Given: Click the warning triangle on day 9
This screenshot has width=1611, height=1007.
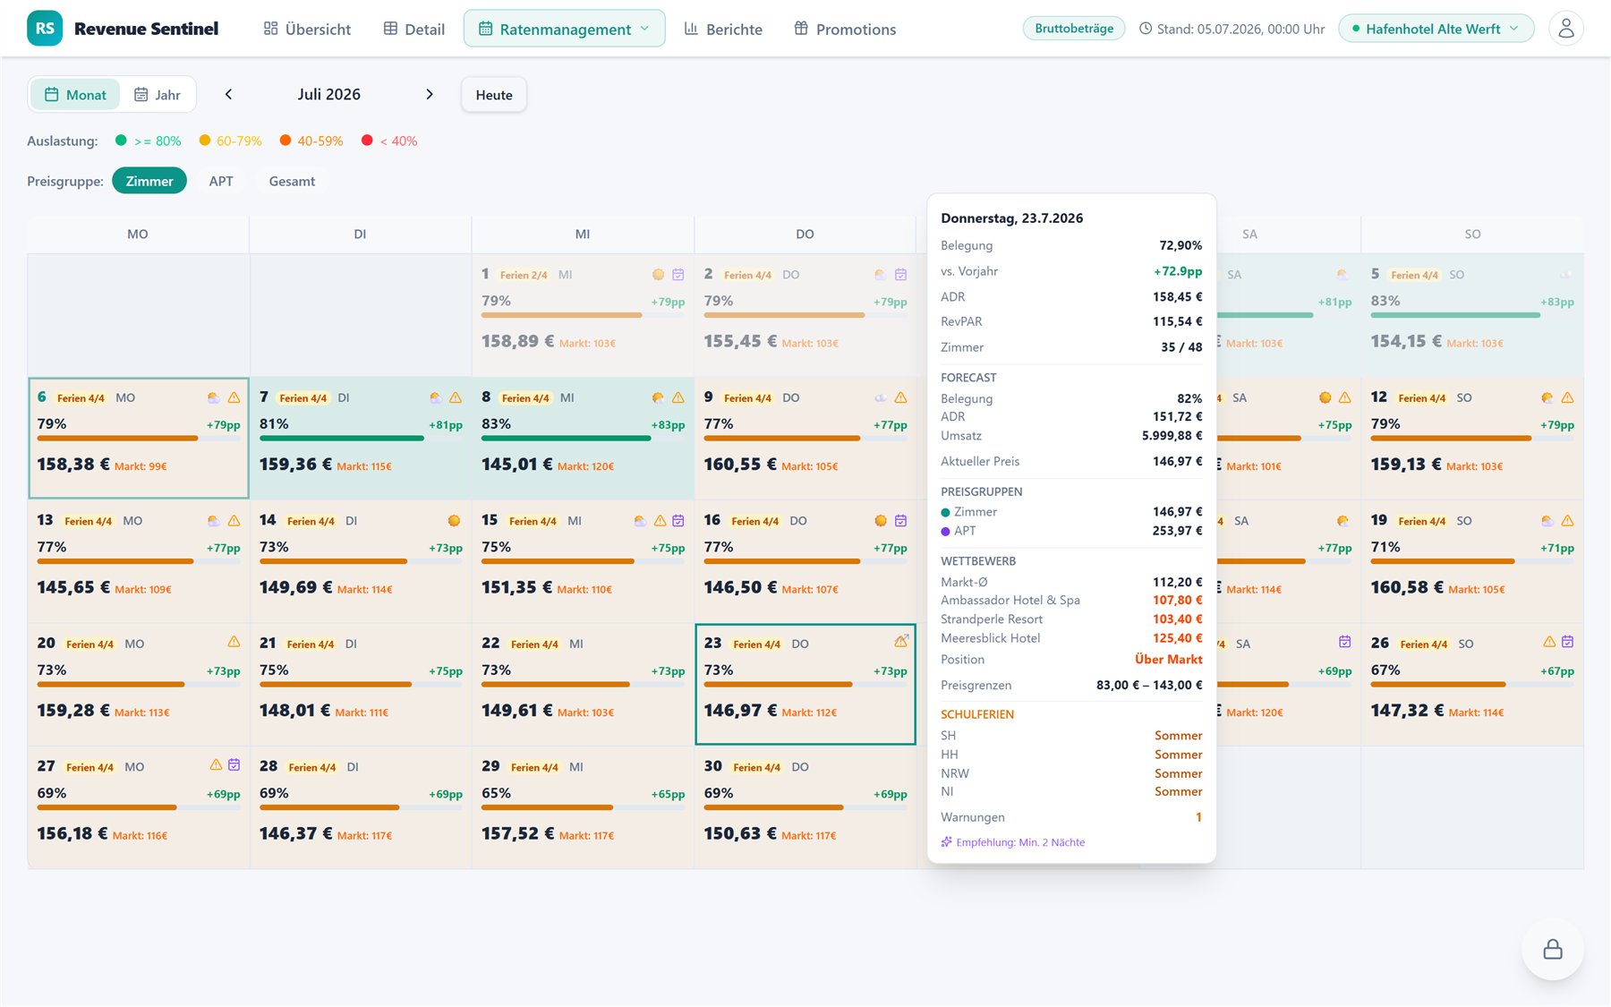Looking at the screenshot, I should click(900, 397).
